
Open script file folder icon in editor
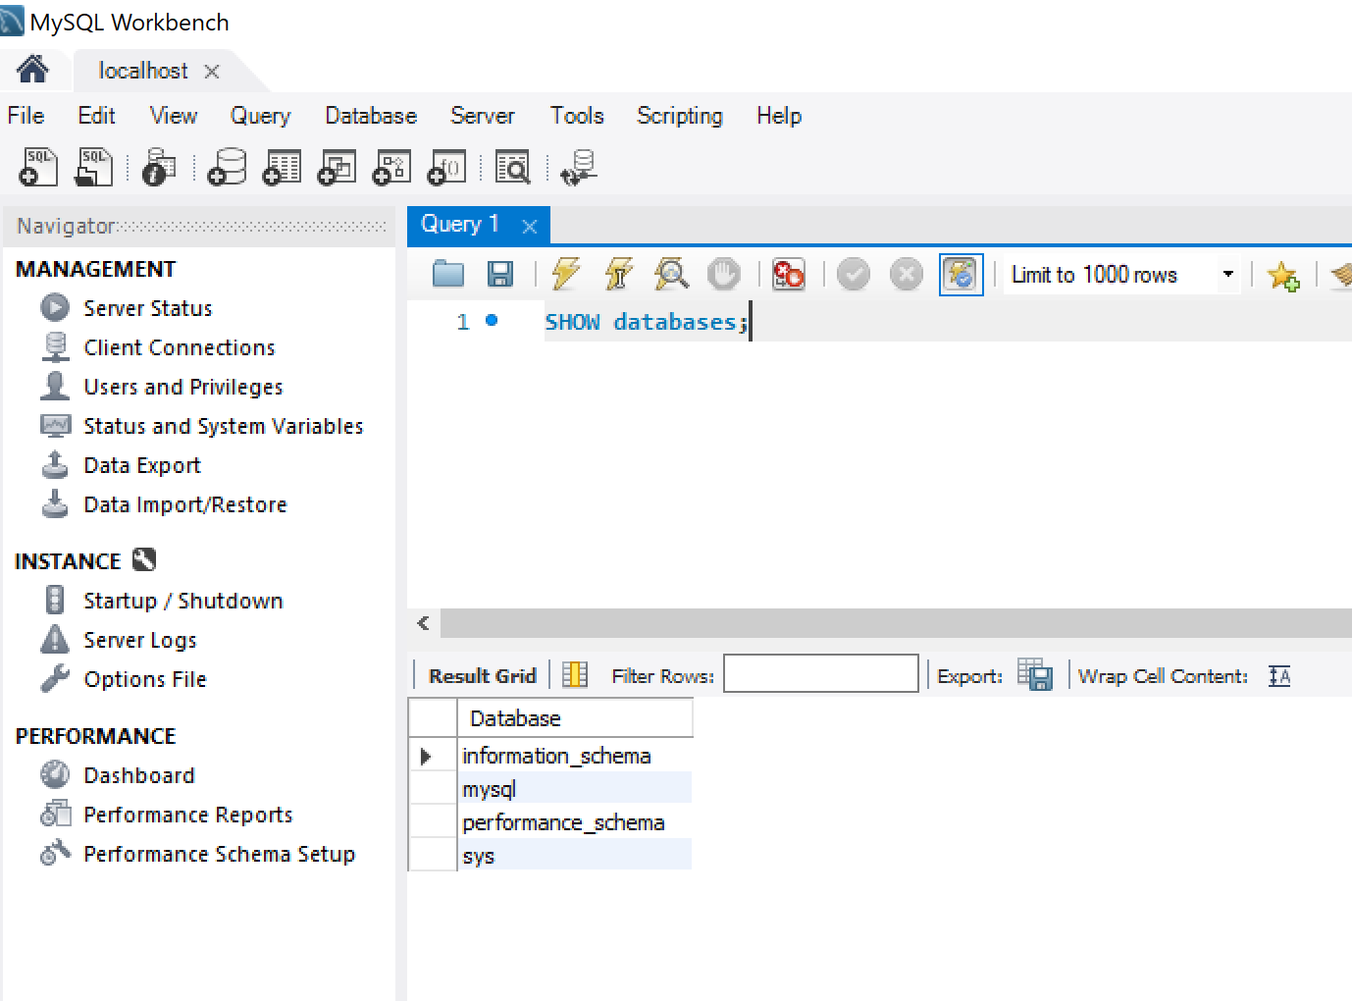coord(448,274)
